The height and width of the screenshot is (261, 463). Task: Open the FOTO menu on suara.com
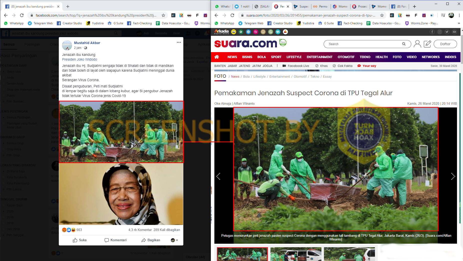click(397, 57)
